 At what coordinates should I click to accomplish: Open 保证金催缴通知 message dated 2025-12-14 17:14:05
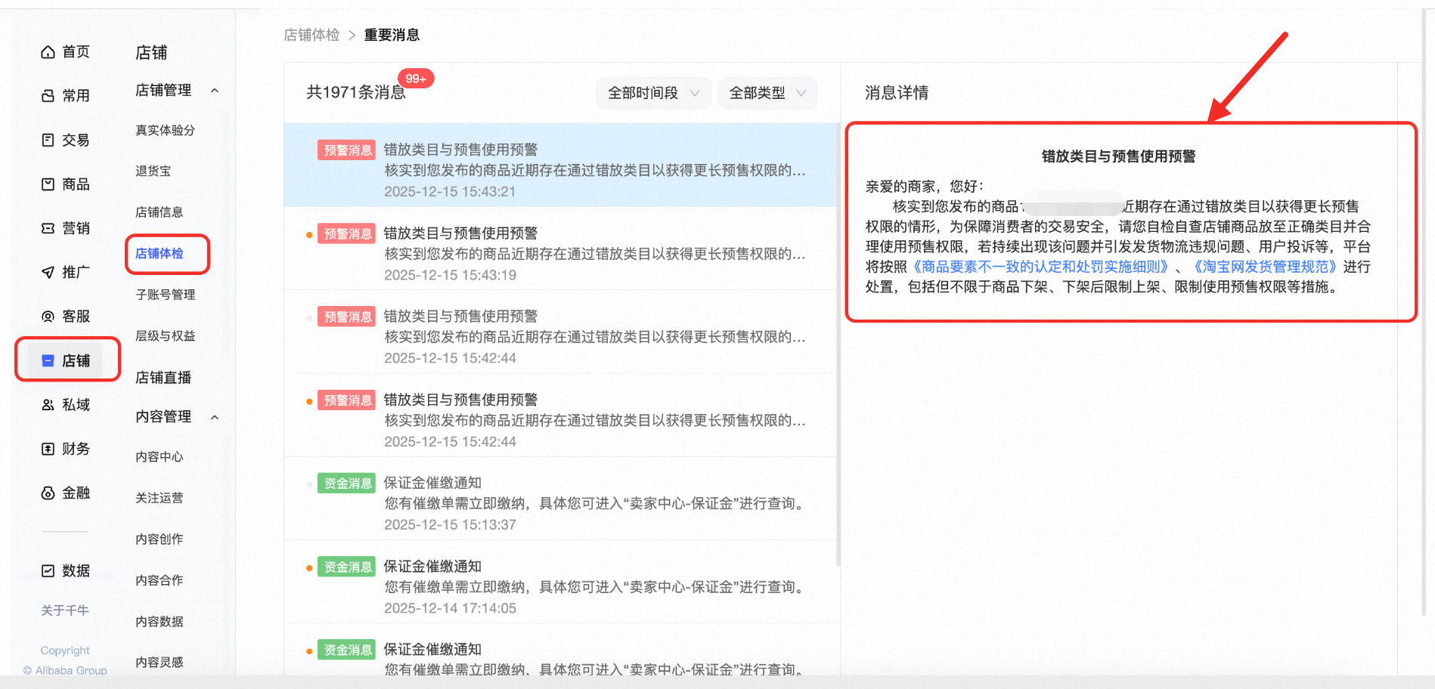point(560,582)
